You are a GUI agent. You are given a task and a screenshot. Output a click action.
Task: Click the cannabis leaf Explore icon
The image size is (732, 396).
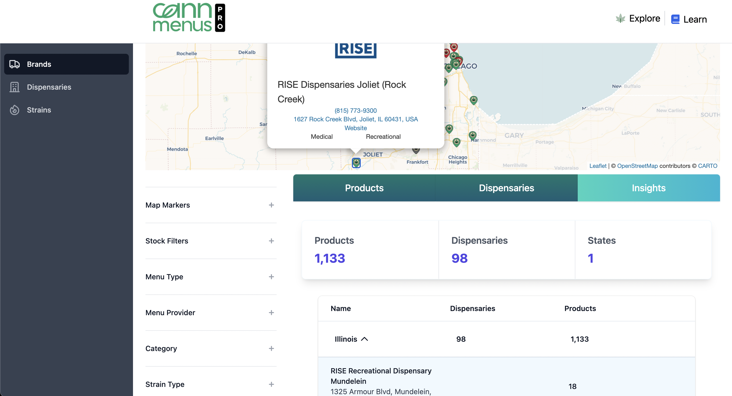[620, 18]
